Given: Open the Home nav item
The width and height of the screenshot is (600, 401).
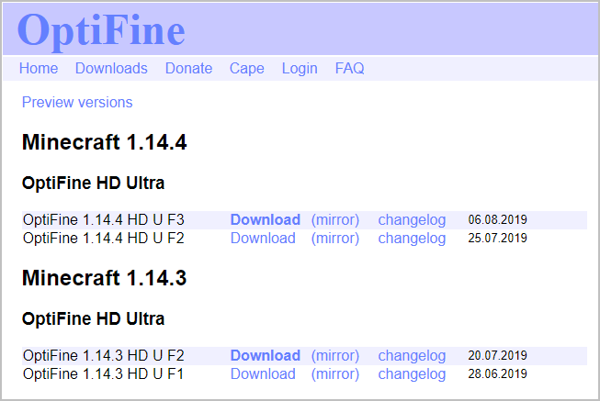Looking at the screenshot, I should click(x=39, y=68).
